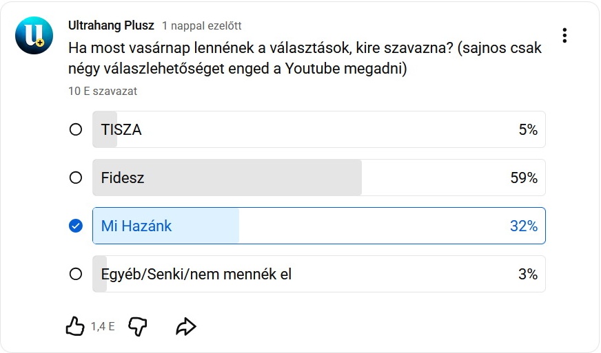The width and height of the screenshot is (601, 353).
Task: Click the poll question text
Action: tap(303, 58)
